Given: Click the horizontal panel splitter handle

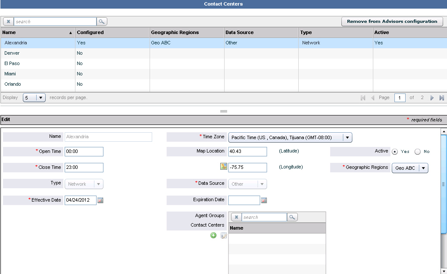Looking at the screenshot, I should (x=223, y=111).
